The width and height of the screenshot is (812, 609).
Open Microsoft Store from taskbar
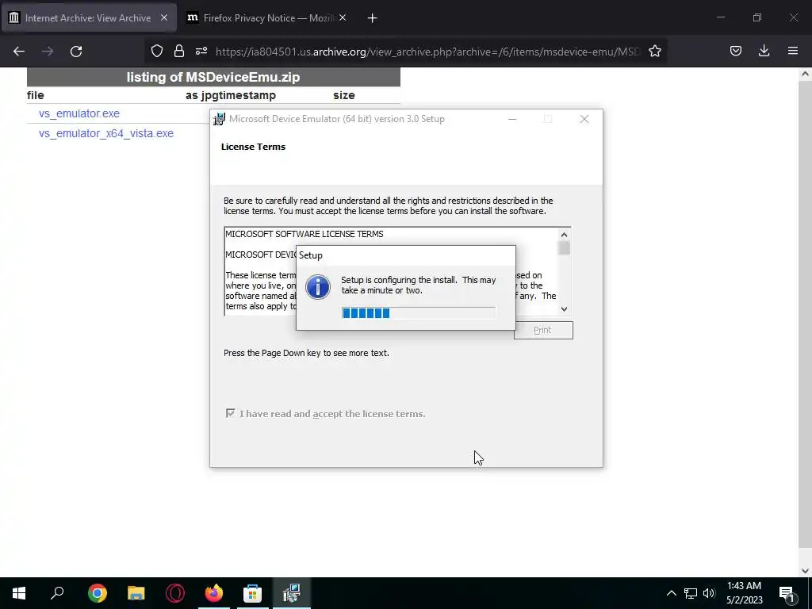(x=253, y=593)
